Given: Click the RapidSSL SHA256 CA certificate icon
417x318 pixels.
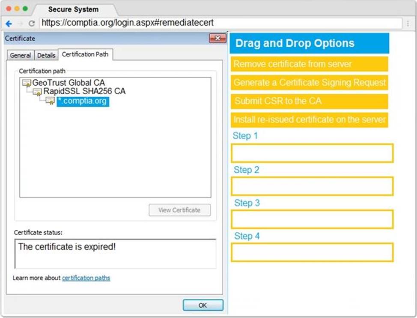Looking at the screenshot, I should click(x=38, y=92).
